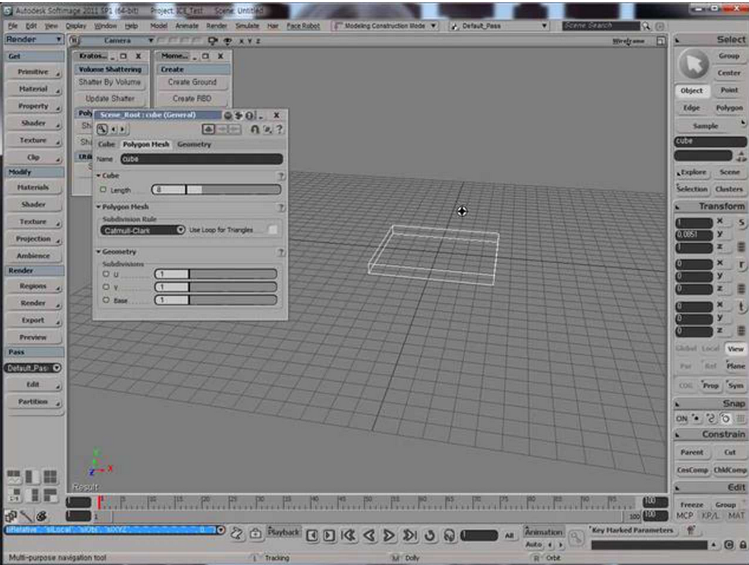Collapse the Polygon Mesh section

click(99, 207)
